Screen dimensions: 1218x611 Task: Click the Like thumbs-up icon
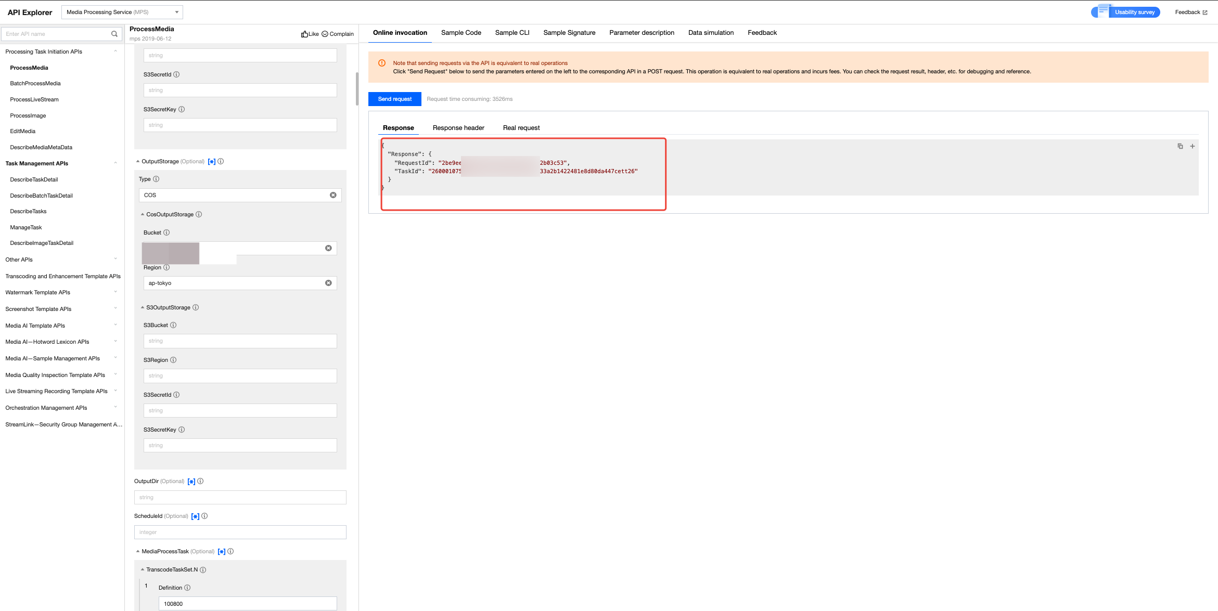304,34
